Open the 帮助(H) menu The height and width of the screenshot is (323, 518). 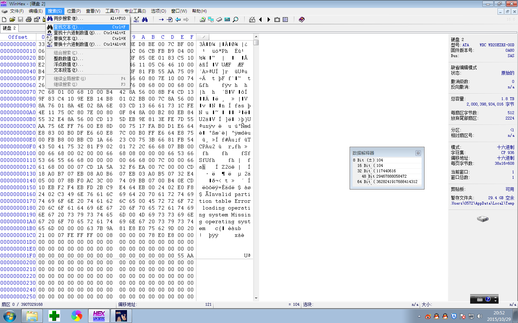(x=199, y=11)
